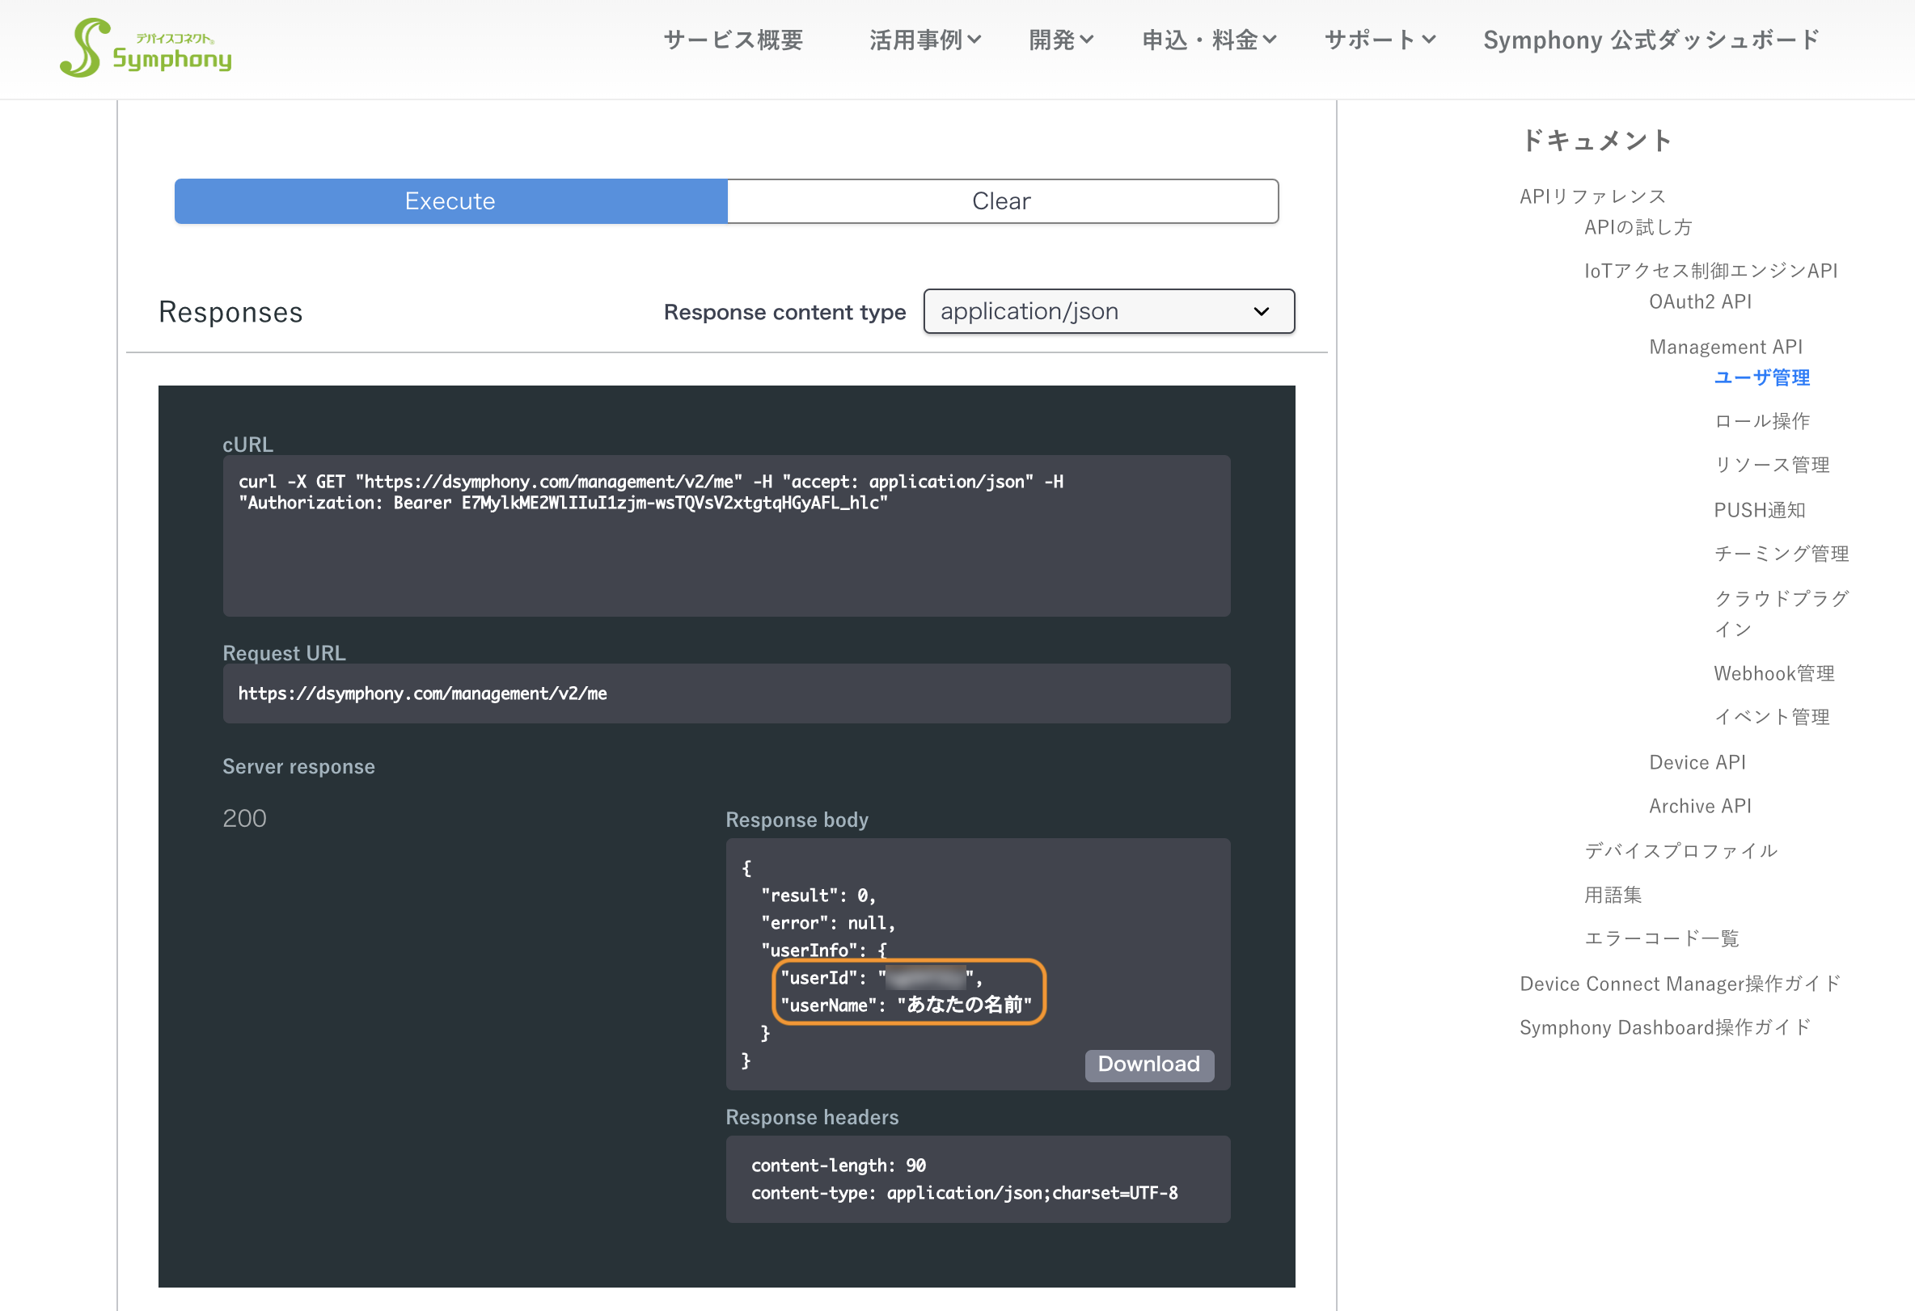Screen dimensions: 1915x1311
Task: Open OAuth2 API link
Action: [x=1700, y=301]
